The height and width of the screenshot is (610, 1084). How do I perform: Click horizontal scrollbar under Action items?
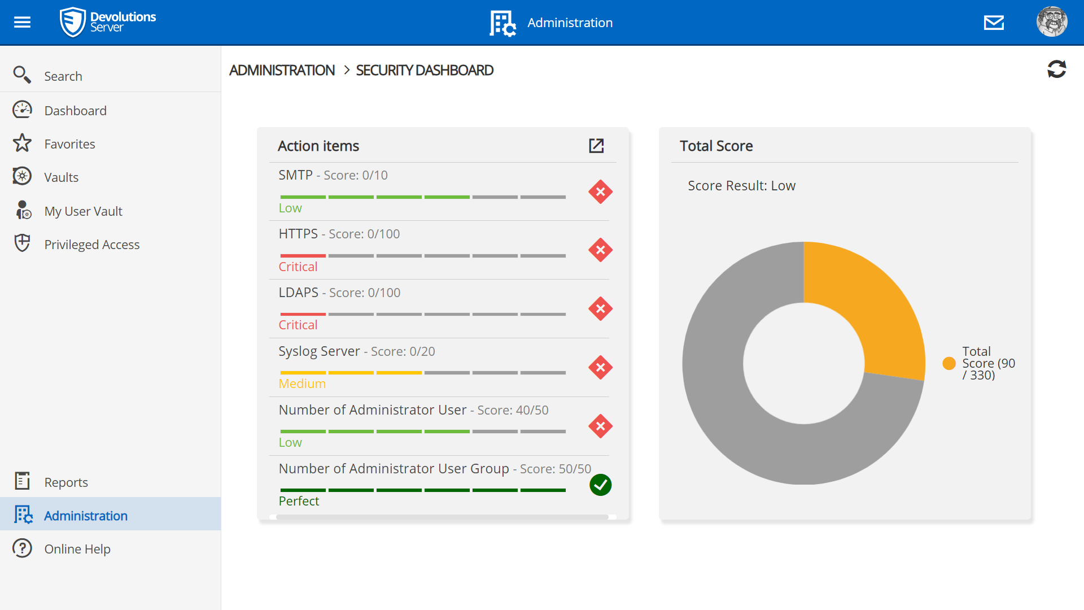pos(442,517)
